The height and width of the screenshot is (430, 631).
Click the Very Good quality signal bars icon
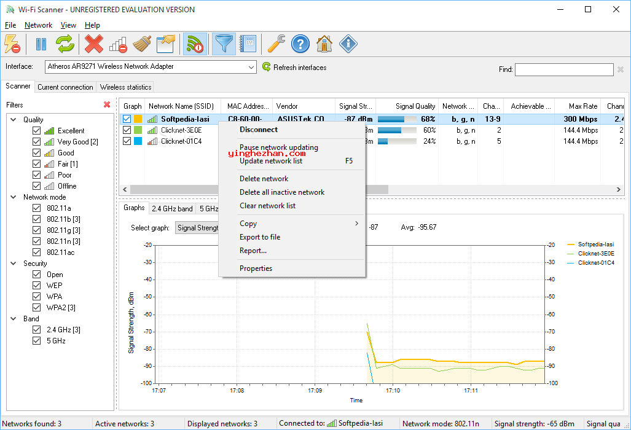coord(49,141)
